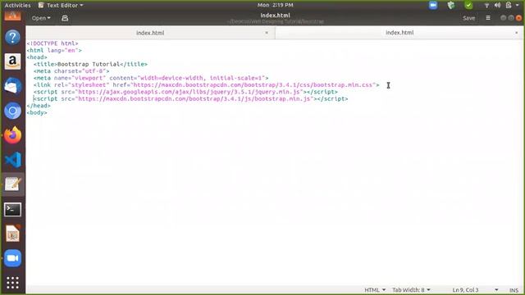Open Activities overview
The height and width of the screenshot is (295, 525).
(17, 5)
